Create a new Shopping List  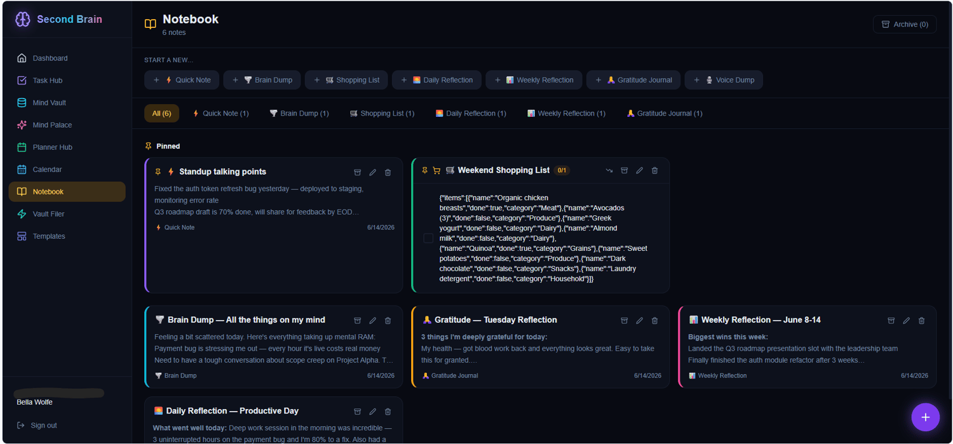[346, 80]
